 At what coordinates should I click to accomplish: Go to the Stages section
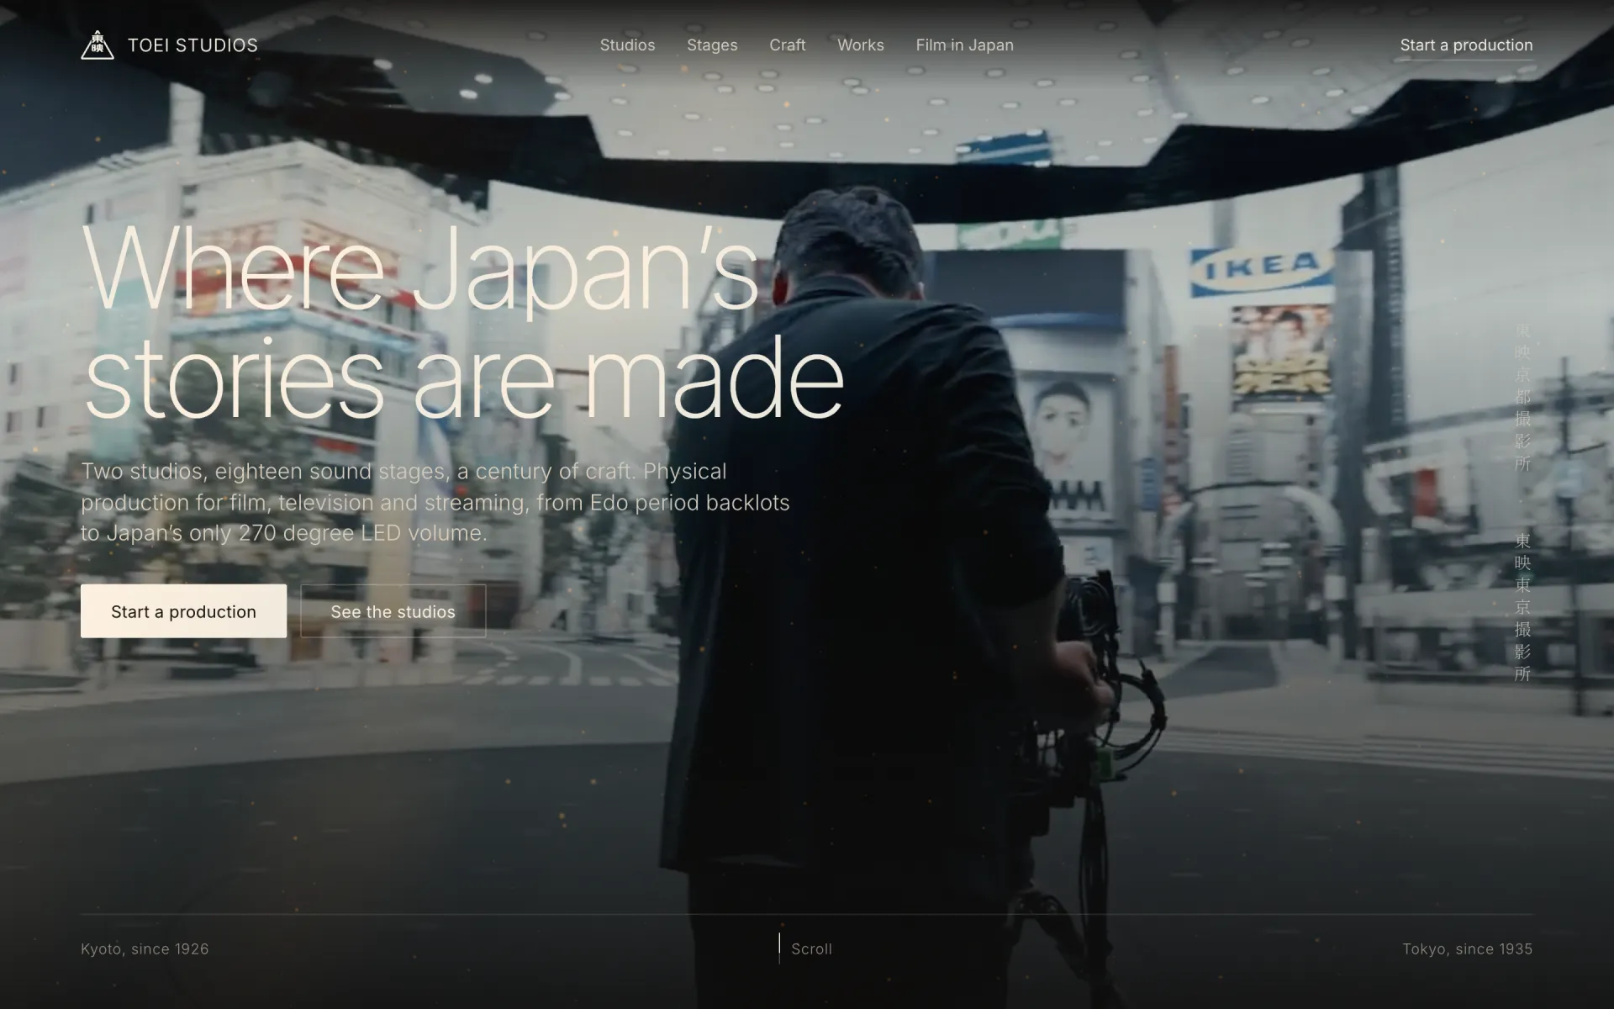[712, 45]
